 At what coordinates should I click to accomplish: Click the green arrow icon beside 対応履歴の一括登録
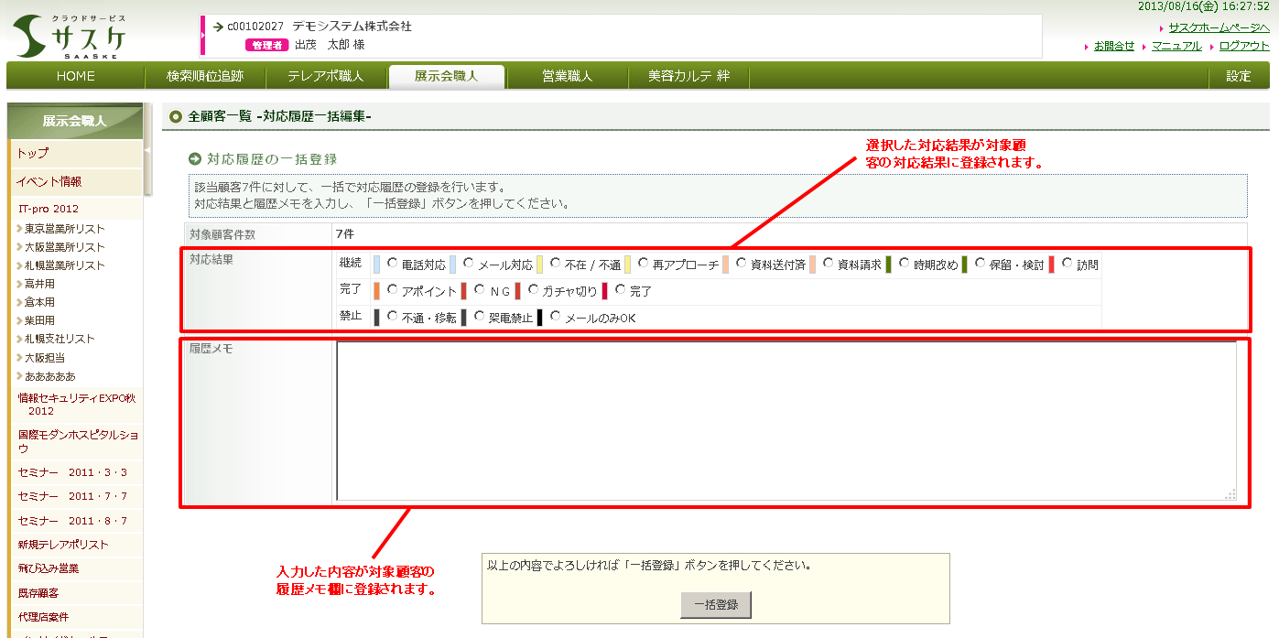click(x=194, y=159)
